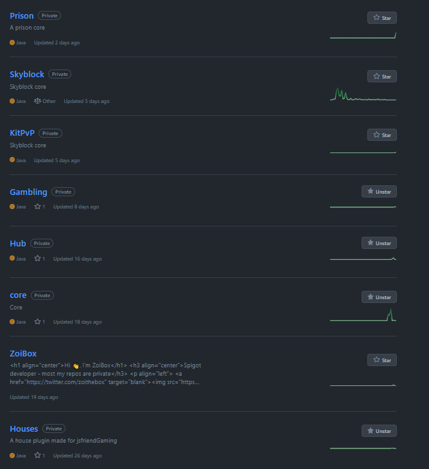Star the ZoiBox repository

[381, 360]
